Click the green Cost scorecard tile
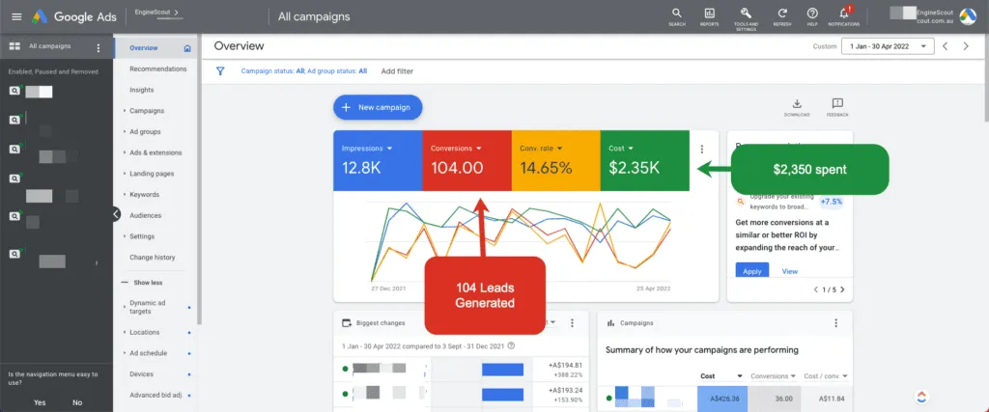 tap(644, 160)
